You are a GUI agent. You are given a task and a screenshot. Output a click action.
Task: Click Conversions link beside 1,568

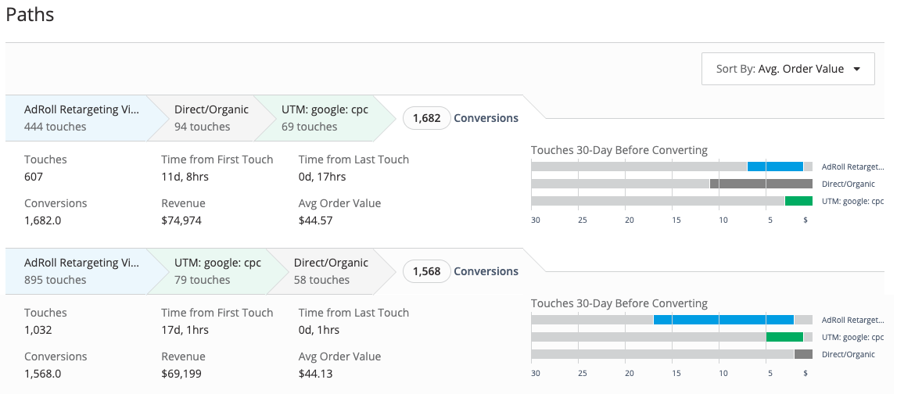(x=486, y=271)
